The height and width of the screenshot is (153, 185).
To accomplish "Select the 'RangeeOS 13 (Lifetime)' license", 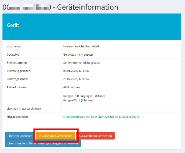I will [x=78, y=100].
